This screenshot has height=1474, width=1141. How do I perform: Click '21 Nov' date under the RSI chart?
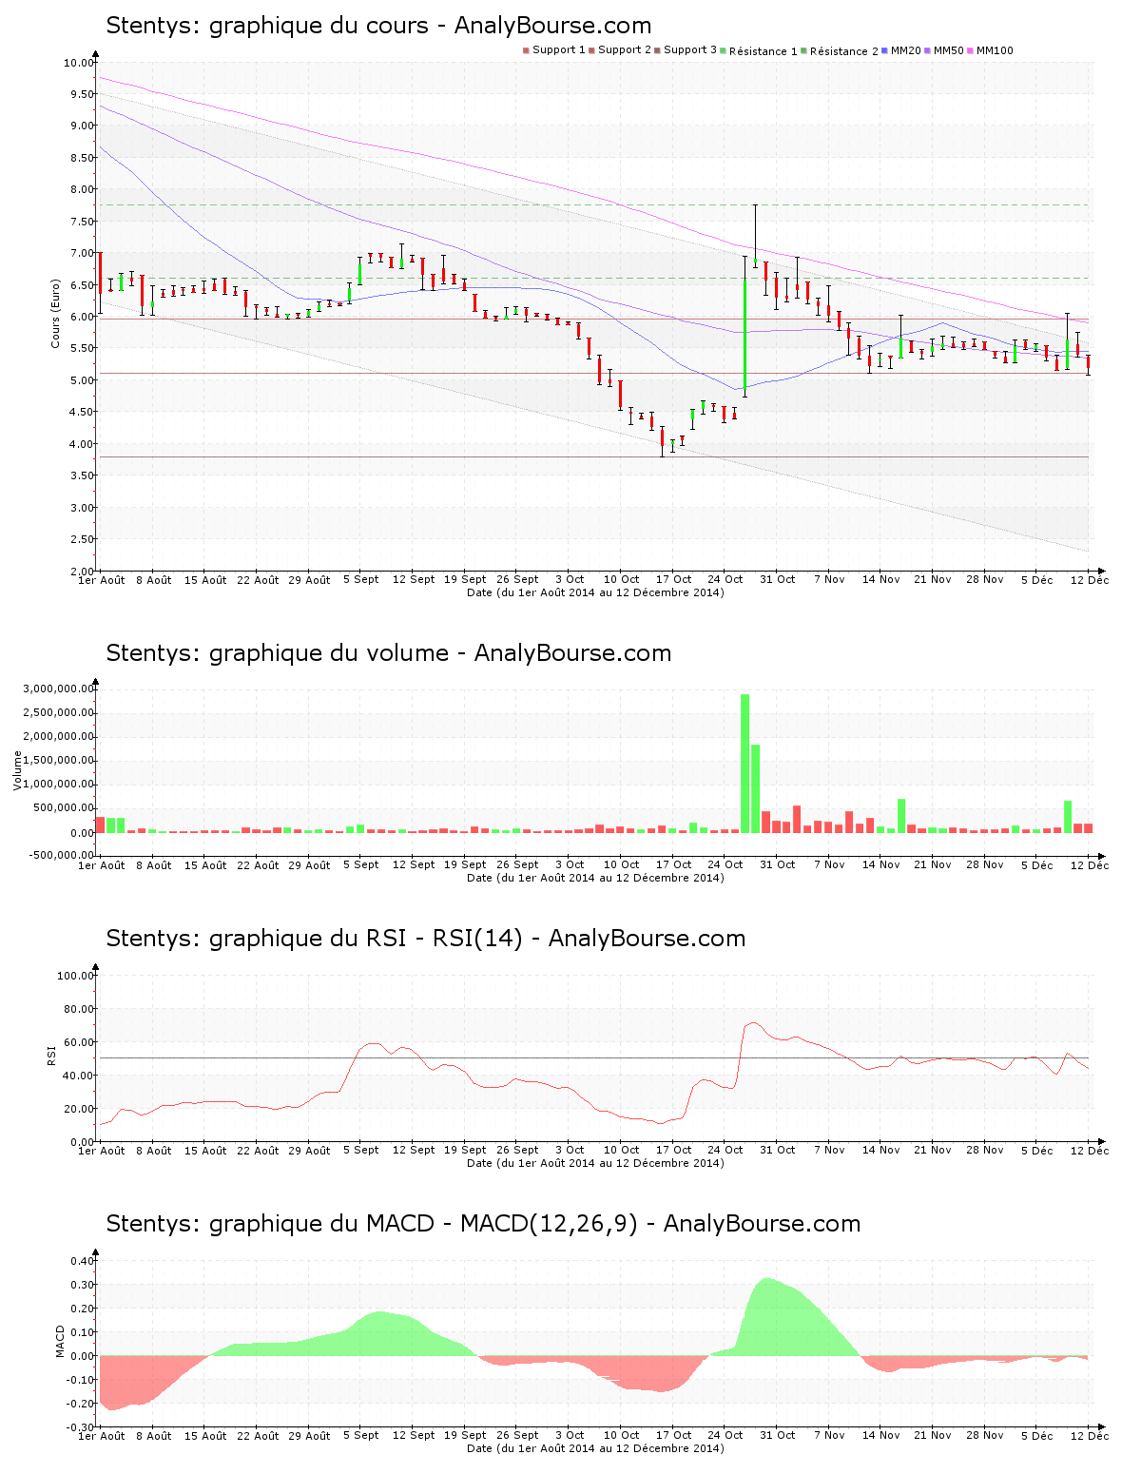(x=933, y=1151)
